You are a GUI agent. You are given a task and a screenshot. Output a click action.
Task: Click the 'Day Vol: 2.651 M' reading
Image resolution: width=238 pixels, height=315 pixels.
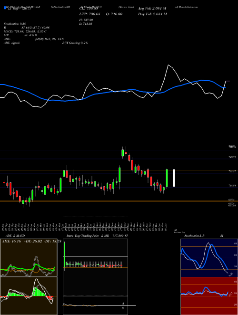tap(152, 14)
